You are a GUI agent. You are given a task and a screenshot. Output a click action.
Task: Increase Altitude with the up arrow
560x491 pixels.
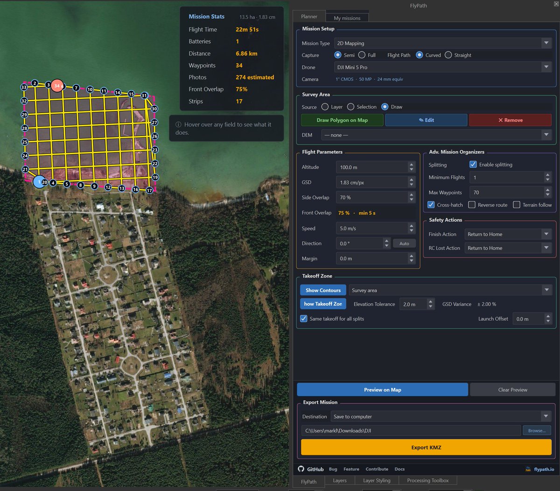411,165
